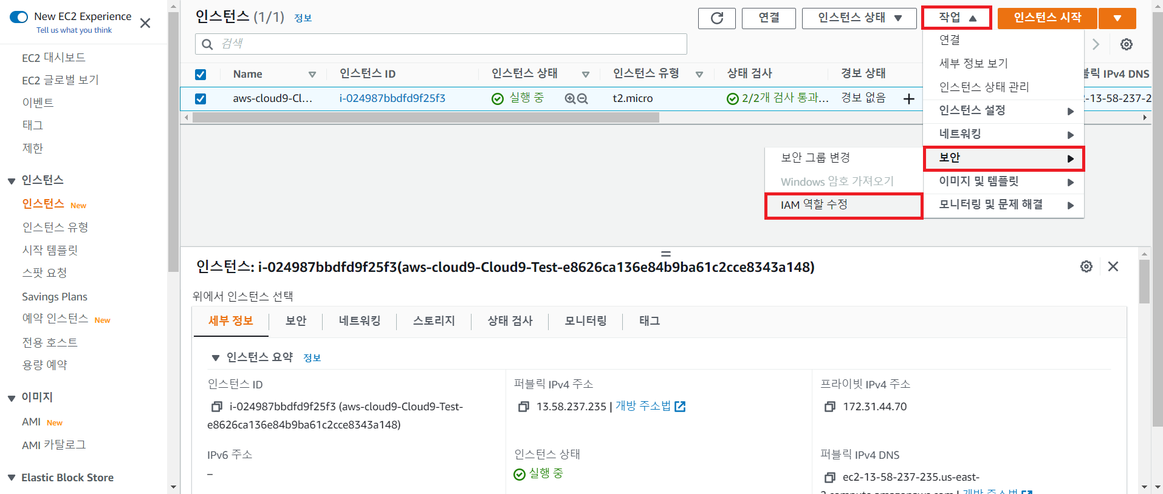The width and height of the screenshot is (1163, 494).
Task: Click the details panel vertical scrollbar
Action: coord(1144,282)
